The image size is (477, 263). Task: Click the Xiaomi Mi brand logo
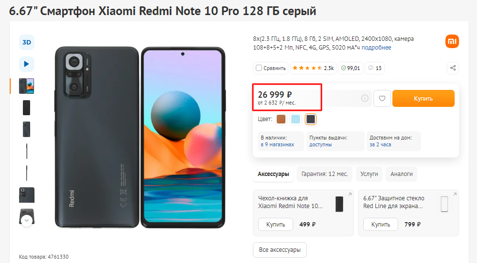pyautogui.click(x=452, y=41)
